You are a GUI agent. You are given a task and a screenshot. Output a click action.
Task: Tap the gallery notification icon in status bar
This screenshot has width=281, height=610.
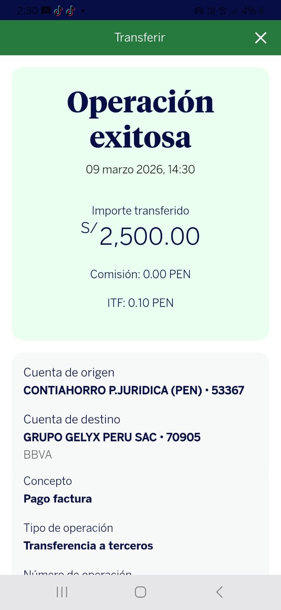[x=46, y=11]
